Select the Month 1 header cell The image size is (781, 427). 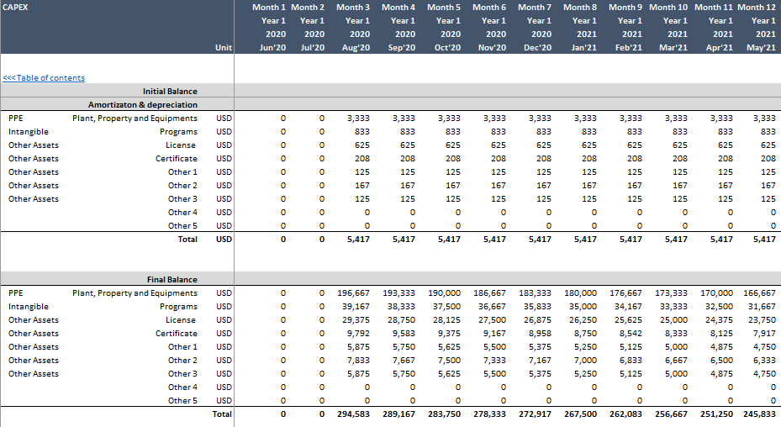269,8
